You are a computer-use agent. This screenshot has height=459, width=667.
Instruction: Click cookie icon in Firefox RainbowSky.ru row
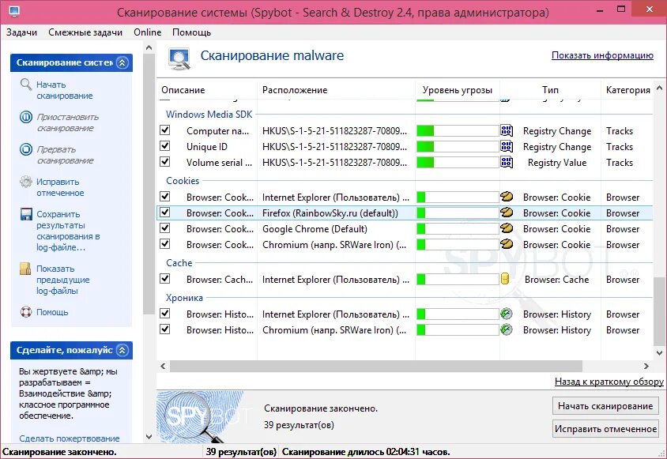507,213
